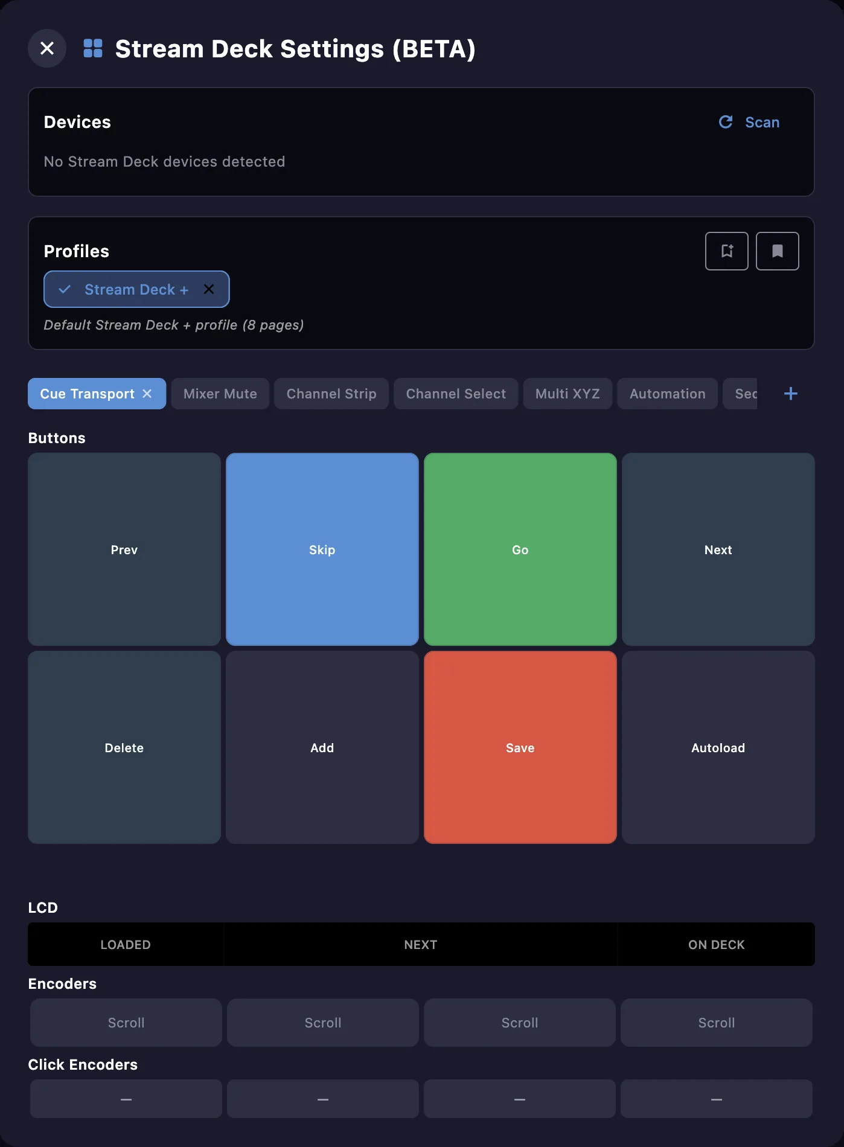This screenshot has height=1147, width=844.
Task: Select the Delete button tile
Action: click(x=124, y=747)
